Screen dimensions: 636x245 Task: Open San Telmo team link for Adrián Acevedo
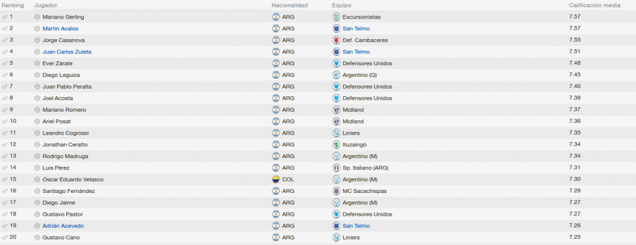[x=356, y=226]
